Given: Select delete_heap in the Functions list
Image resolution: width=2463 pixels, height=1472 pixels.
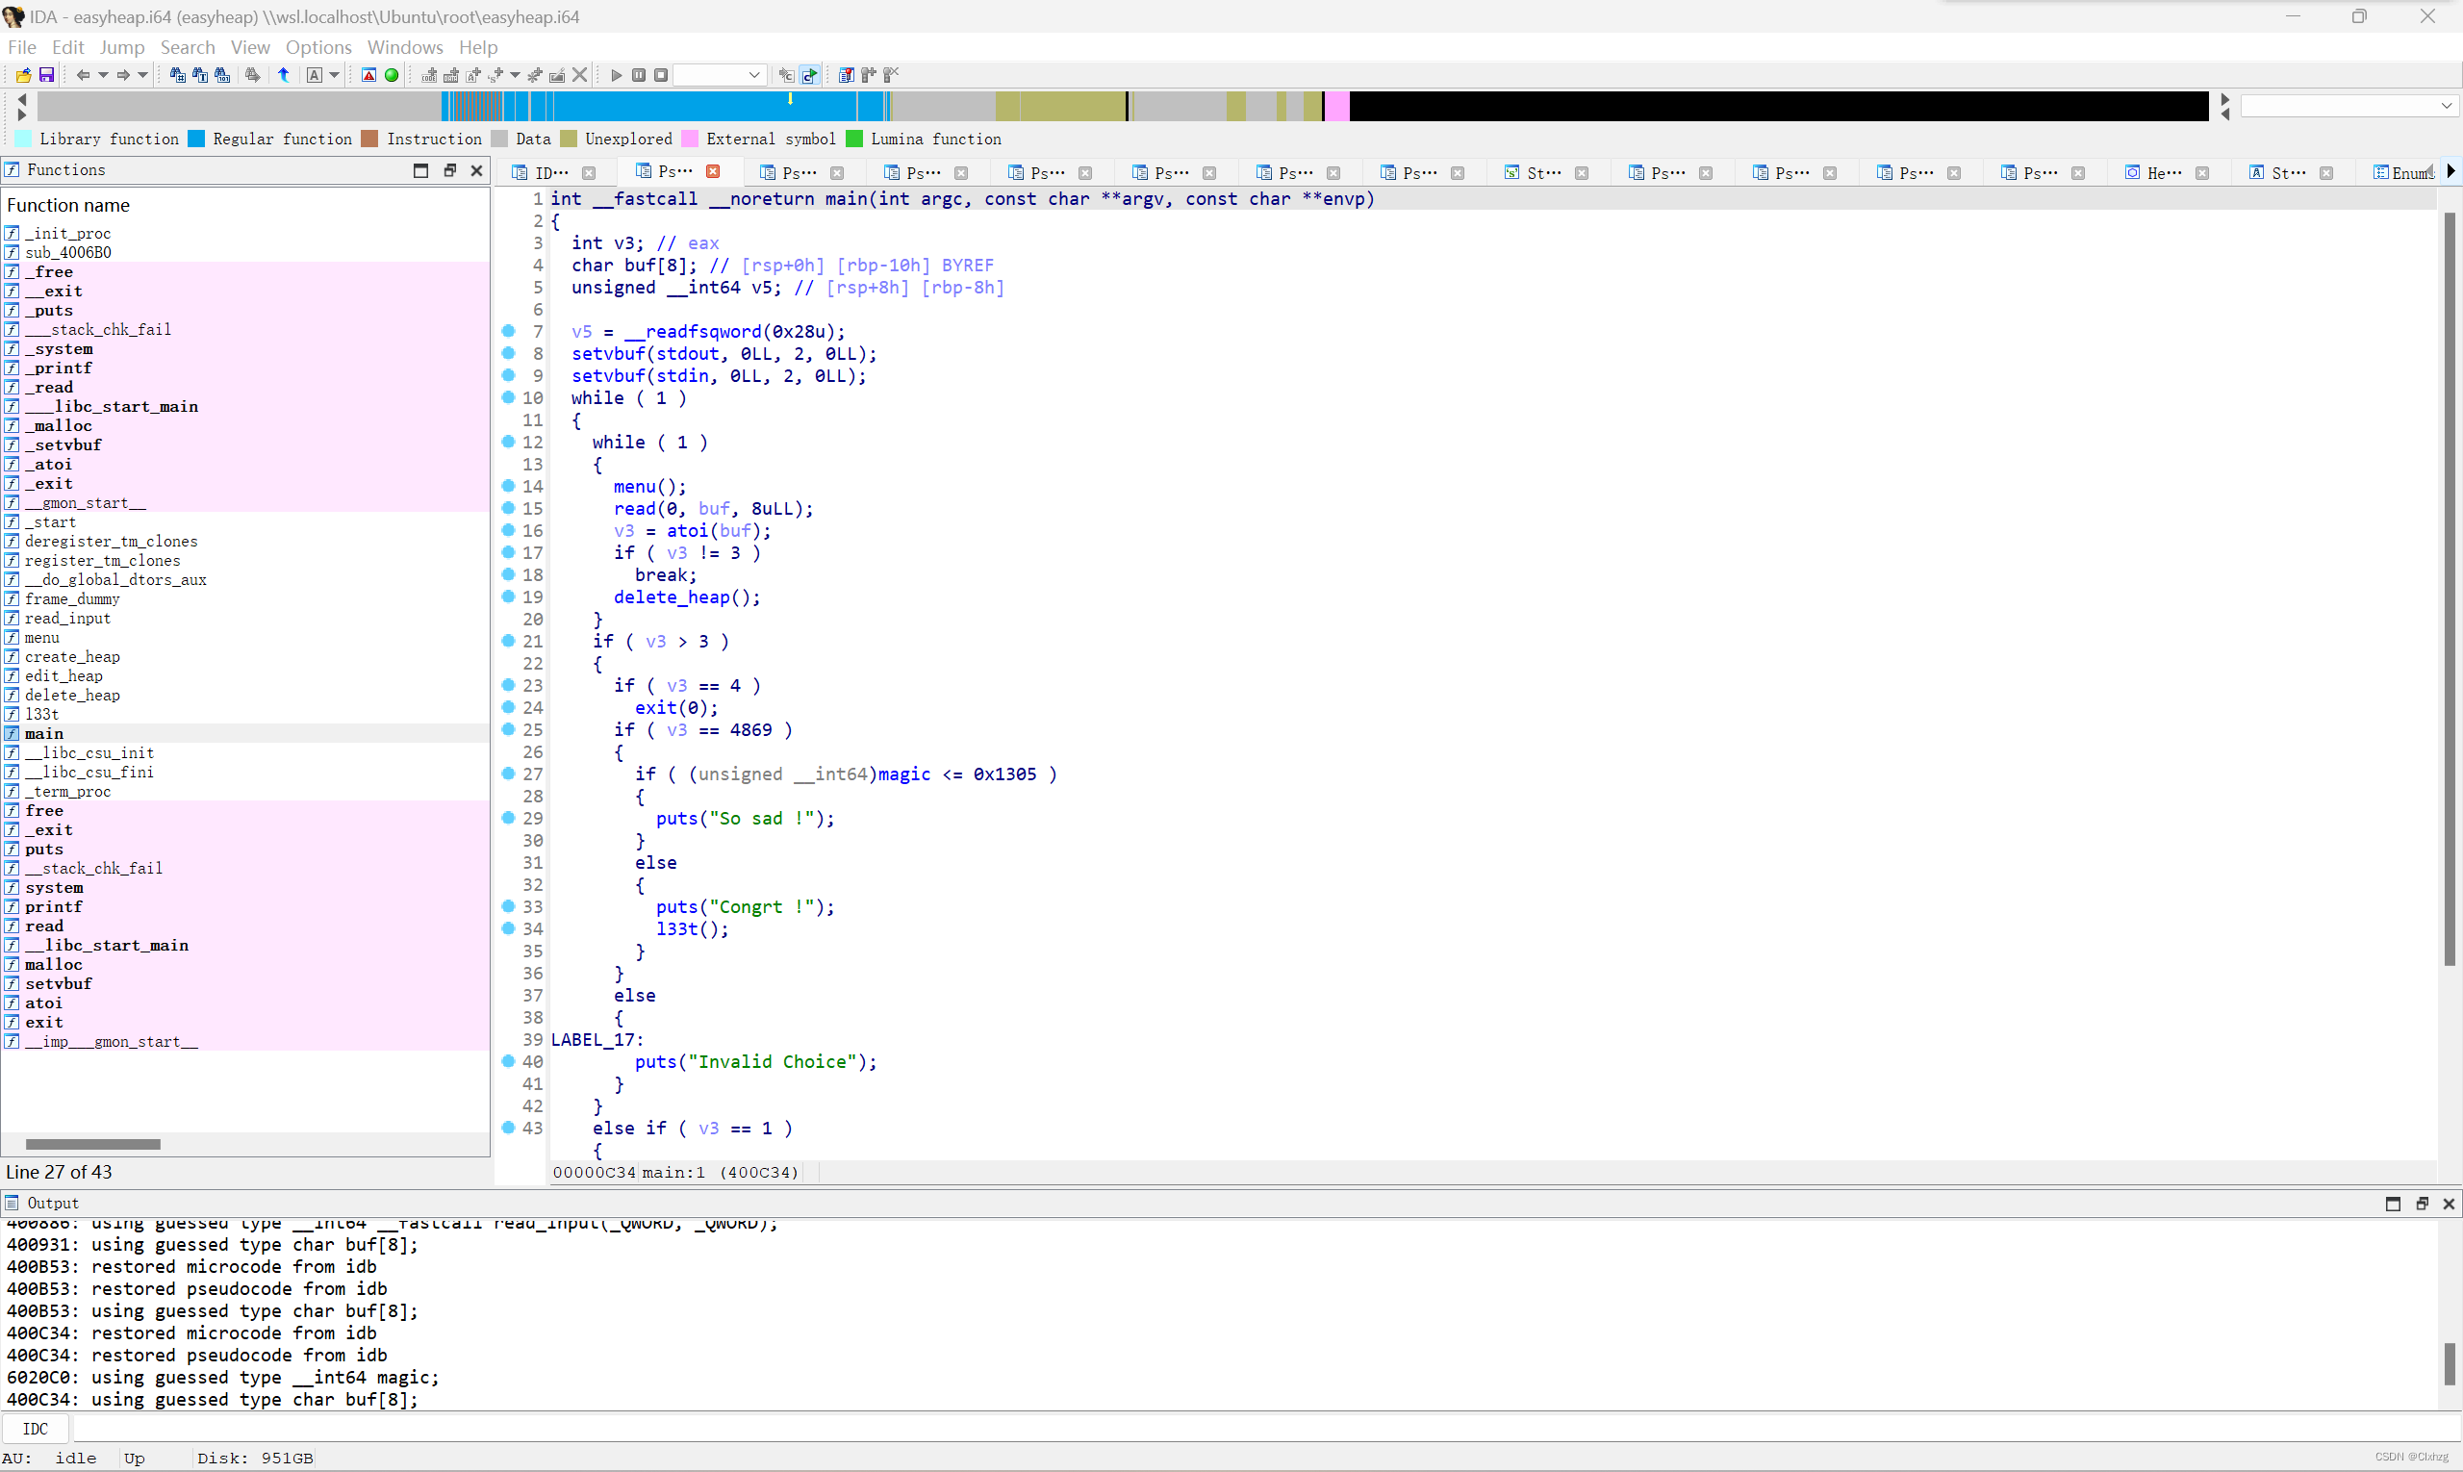Looking at the screenshot, I should [x=72, y=696].
